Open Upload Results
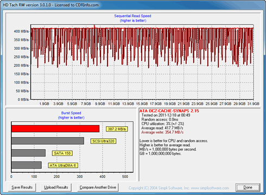Screen dimensions: 266x195 point(56,187)
